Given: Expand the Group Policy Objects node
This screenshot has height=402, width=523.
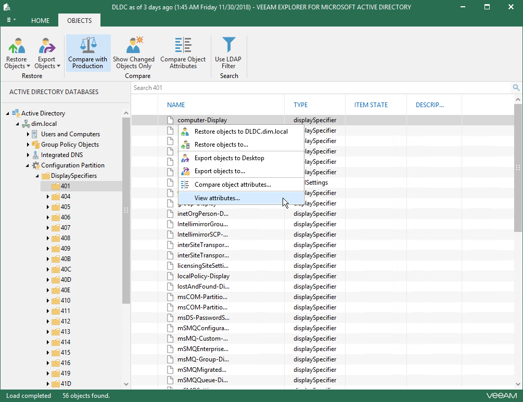Looking at the screenshot, I should pos(28,145).
